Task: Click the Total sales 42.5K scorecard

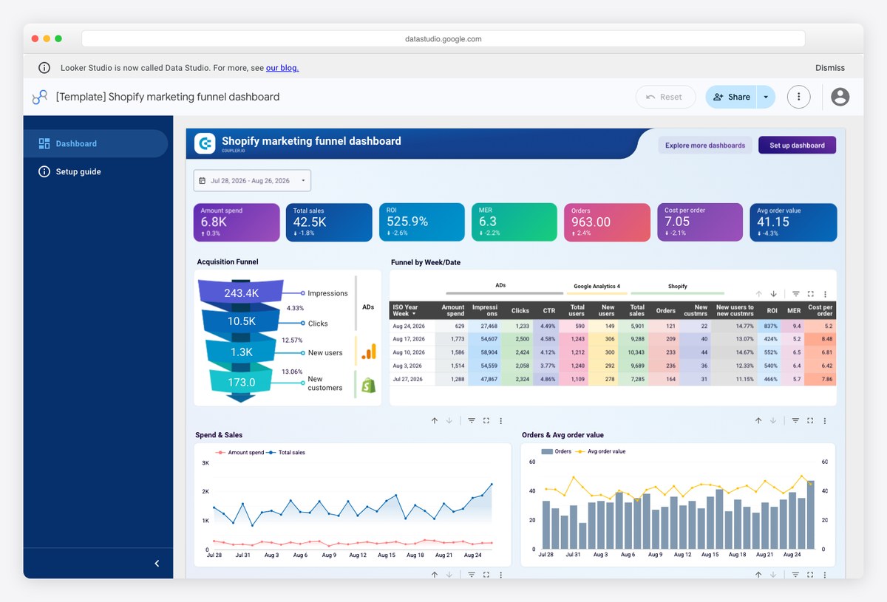Action: (x=329, y=222)
